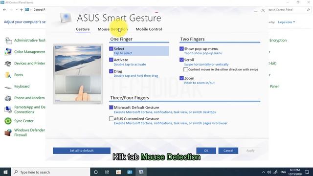Click the Control Panel back arrow
Image resolution: width=313 pixels, height=176 pixels.
[4, 10]
